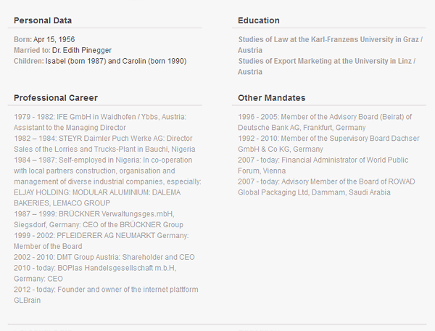Viewport: 435px width, 331px height.
Task: Click the Self-employed in Nigeria entry
Action: coord(107,171)
